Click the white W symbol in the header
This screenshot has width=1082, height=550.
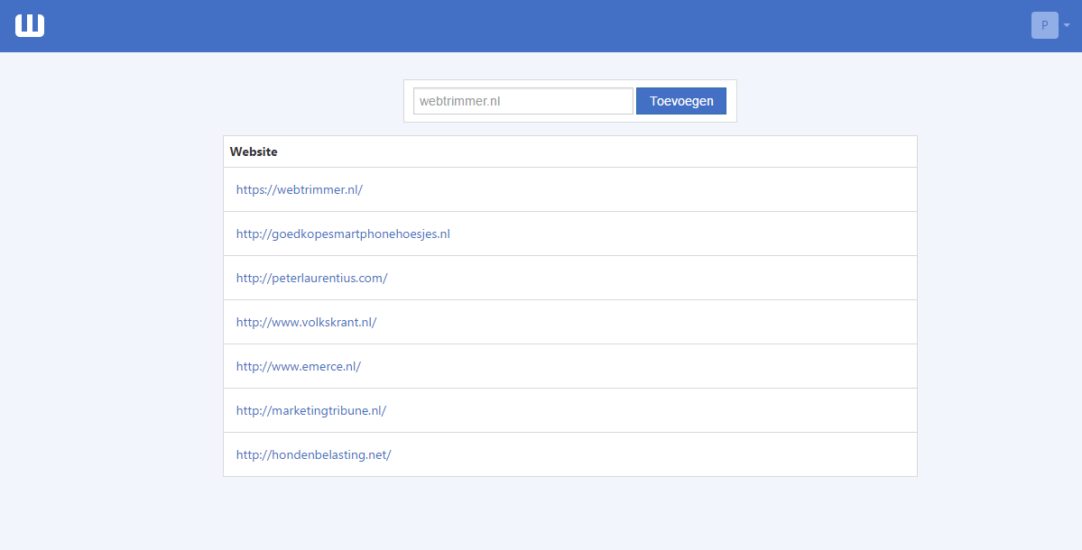pyautogui.click(x=29, y=25)
